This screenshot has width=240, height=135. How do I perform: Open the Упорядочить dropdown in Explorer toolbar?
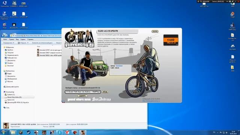pyautogui.click(x=9, y=43)
